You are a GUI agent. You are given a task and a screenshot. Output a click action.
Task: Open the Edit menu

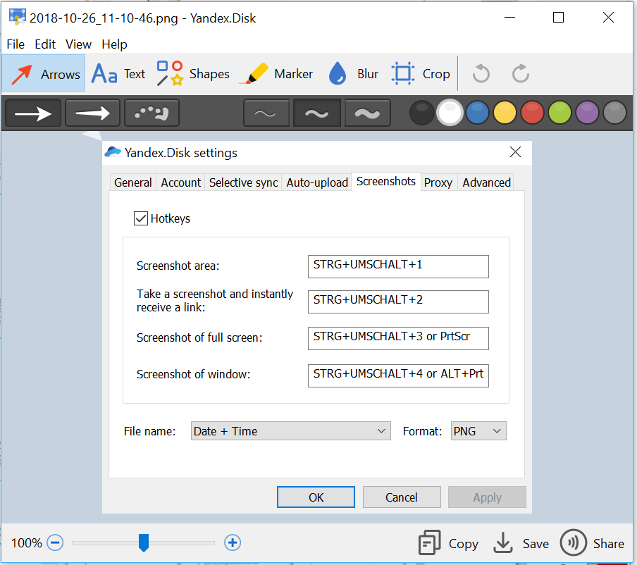(45, 44)
